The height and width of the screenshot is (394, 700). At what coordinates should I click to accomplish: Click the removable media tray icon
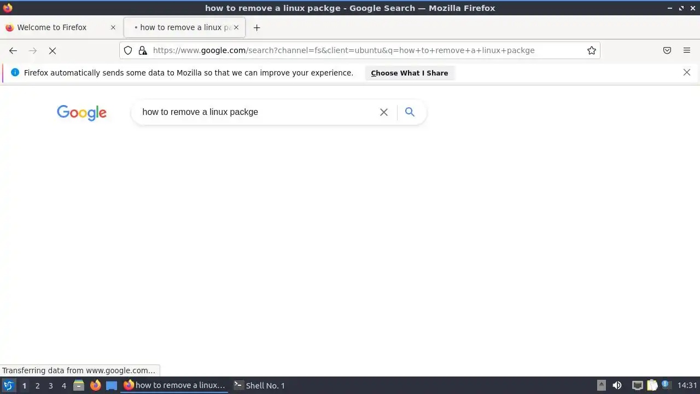pyautogui.click(x=601, y=385)
